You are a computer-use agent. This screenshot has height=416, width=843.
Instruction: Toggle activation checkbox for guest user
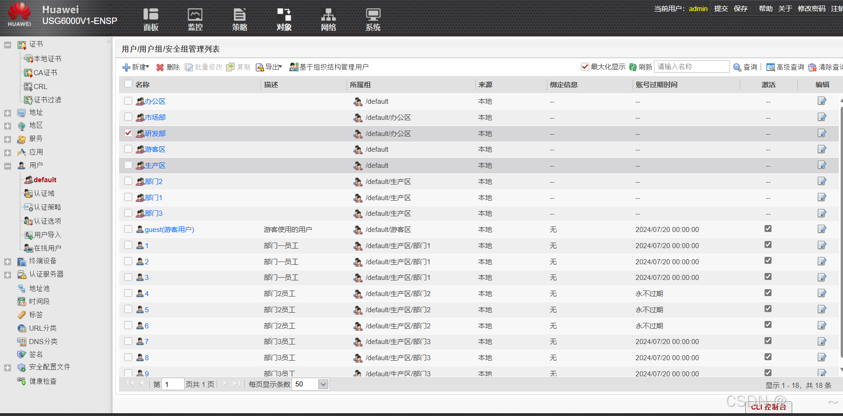[x=768, y=229]
